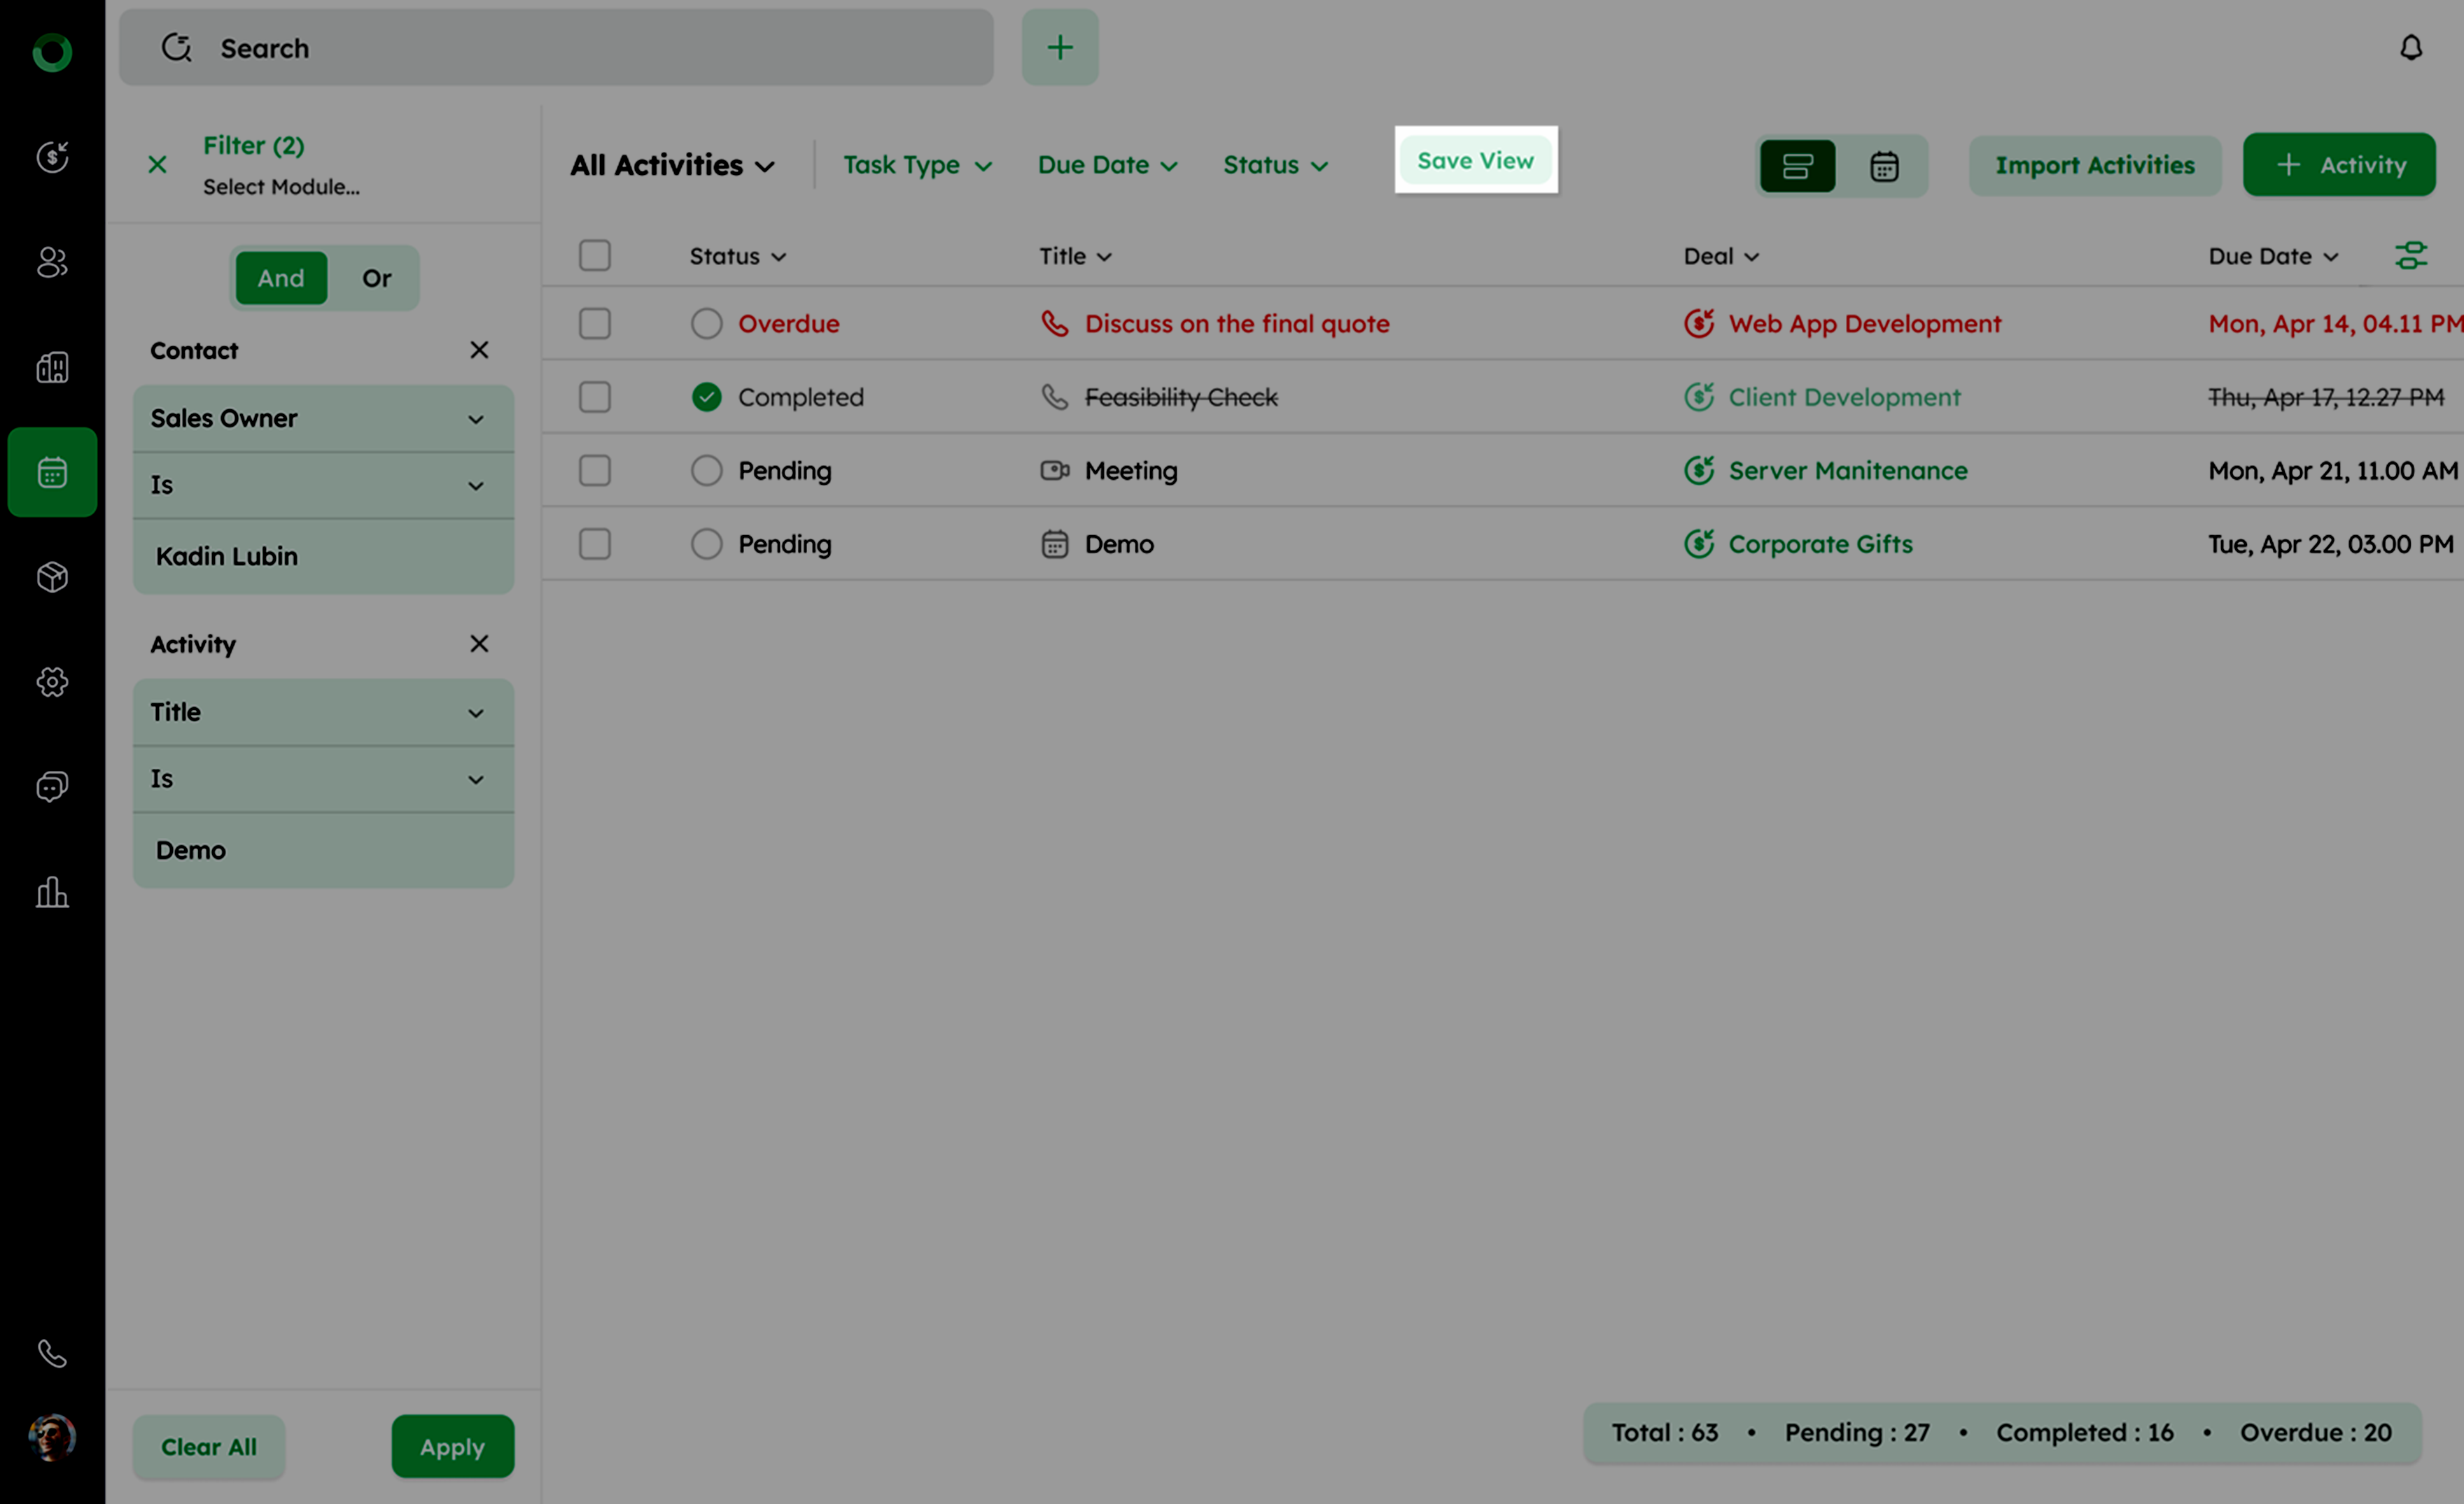
Task: Click into the Search field
Action: tap(556, 48)
